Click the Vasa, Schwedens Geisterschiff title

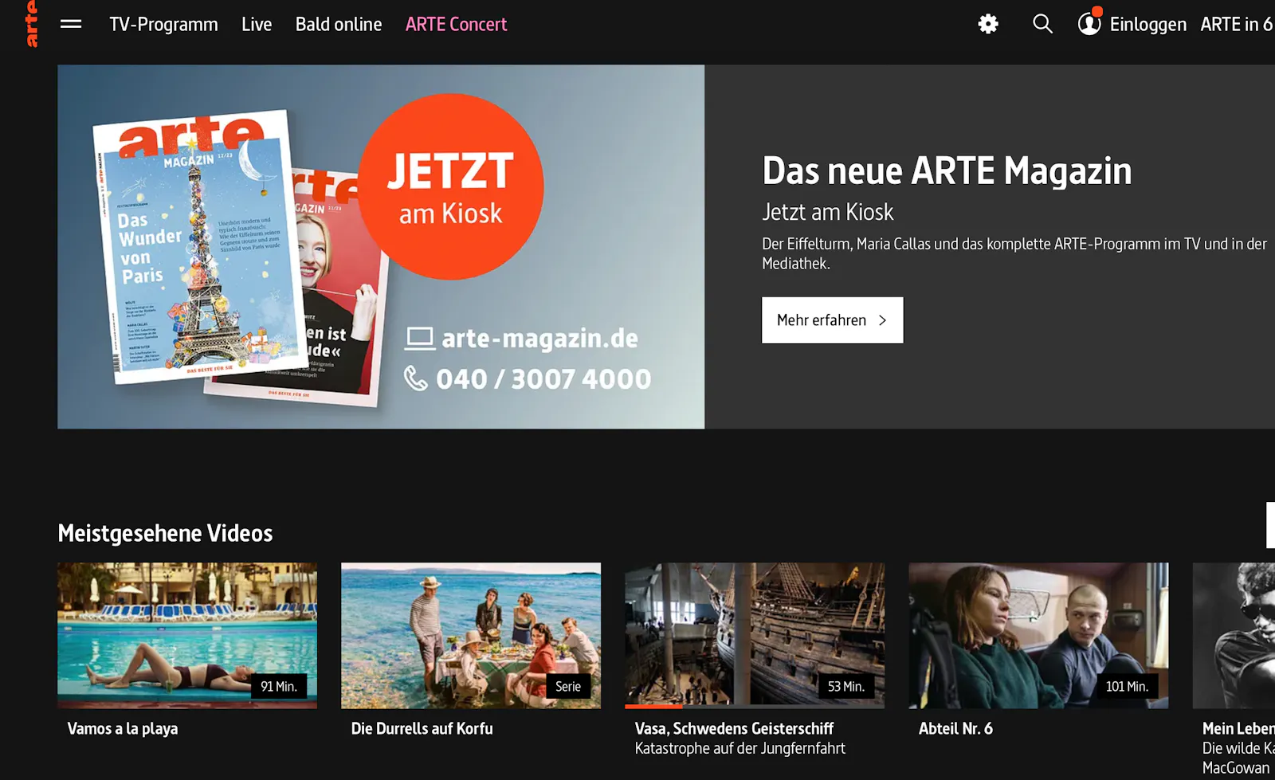pos(734,728)
